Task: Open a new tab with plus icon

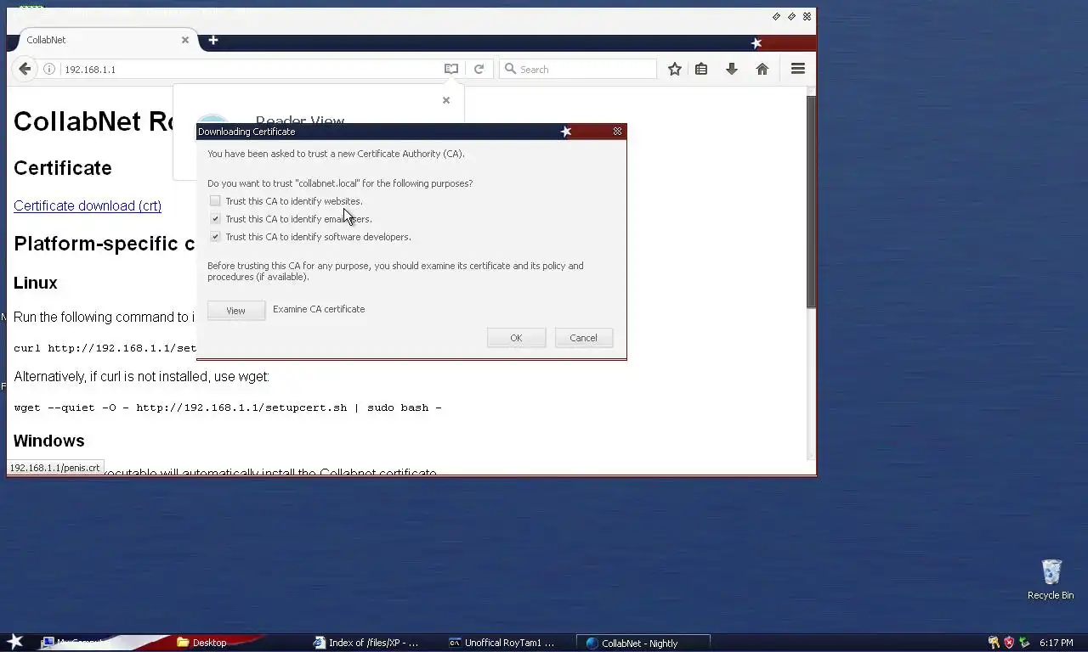Action: [213, 40]
